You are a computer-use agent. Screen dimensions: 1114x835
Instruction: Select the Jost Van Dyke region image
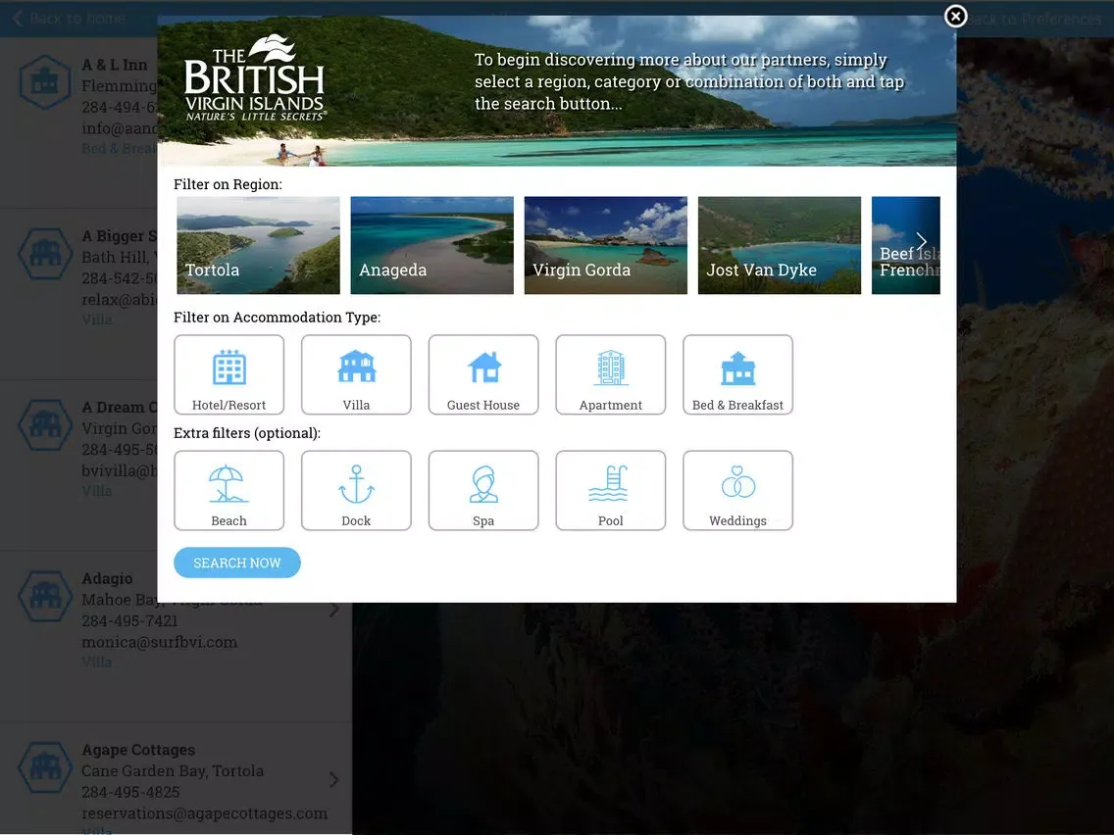780,245
